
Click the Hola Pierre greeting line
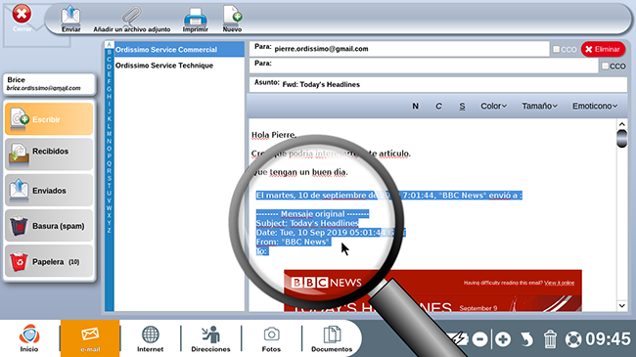point(274,135)
